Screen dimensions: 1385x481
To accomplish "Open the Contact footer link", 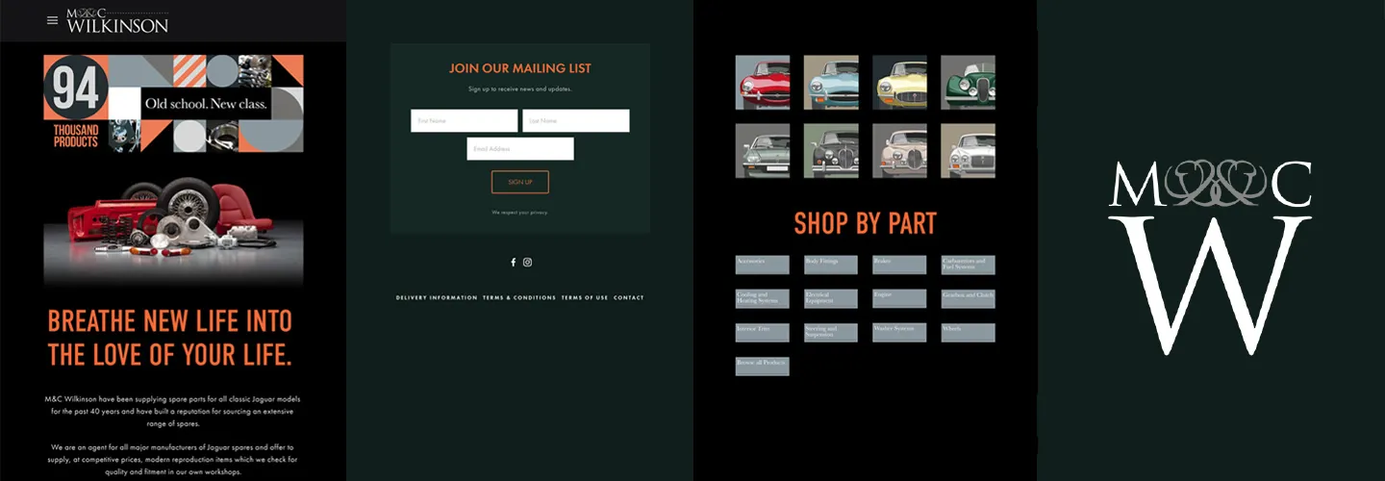I will click(x=629, y=297).
